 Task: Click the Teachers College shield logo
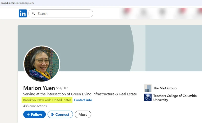pos(148,97)
